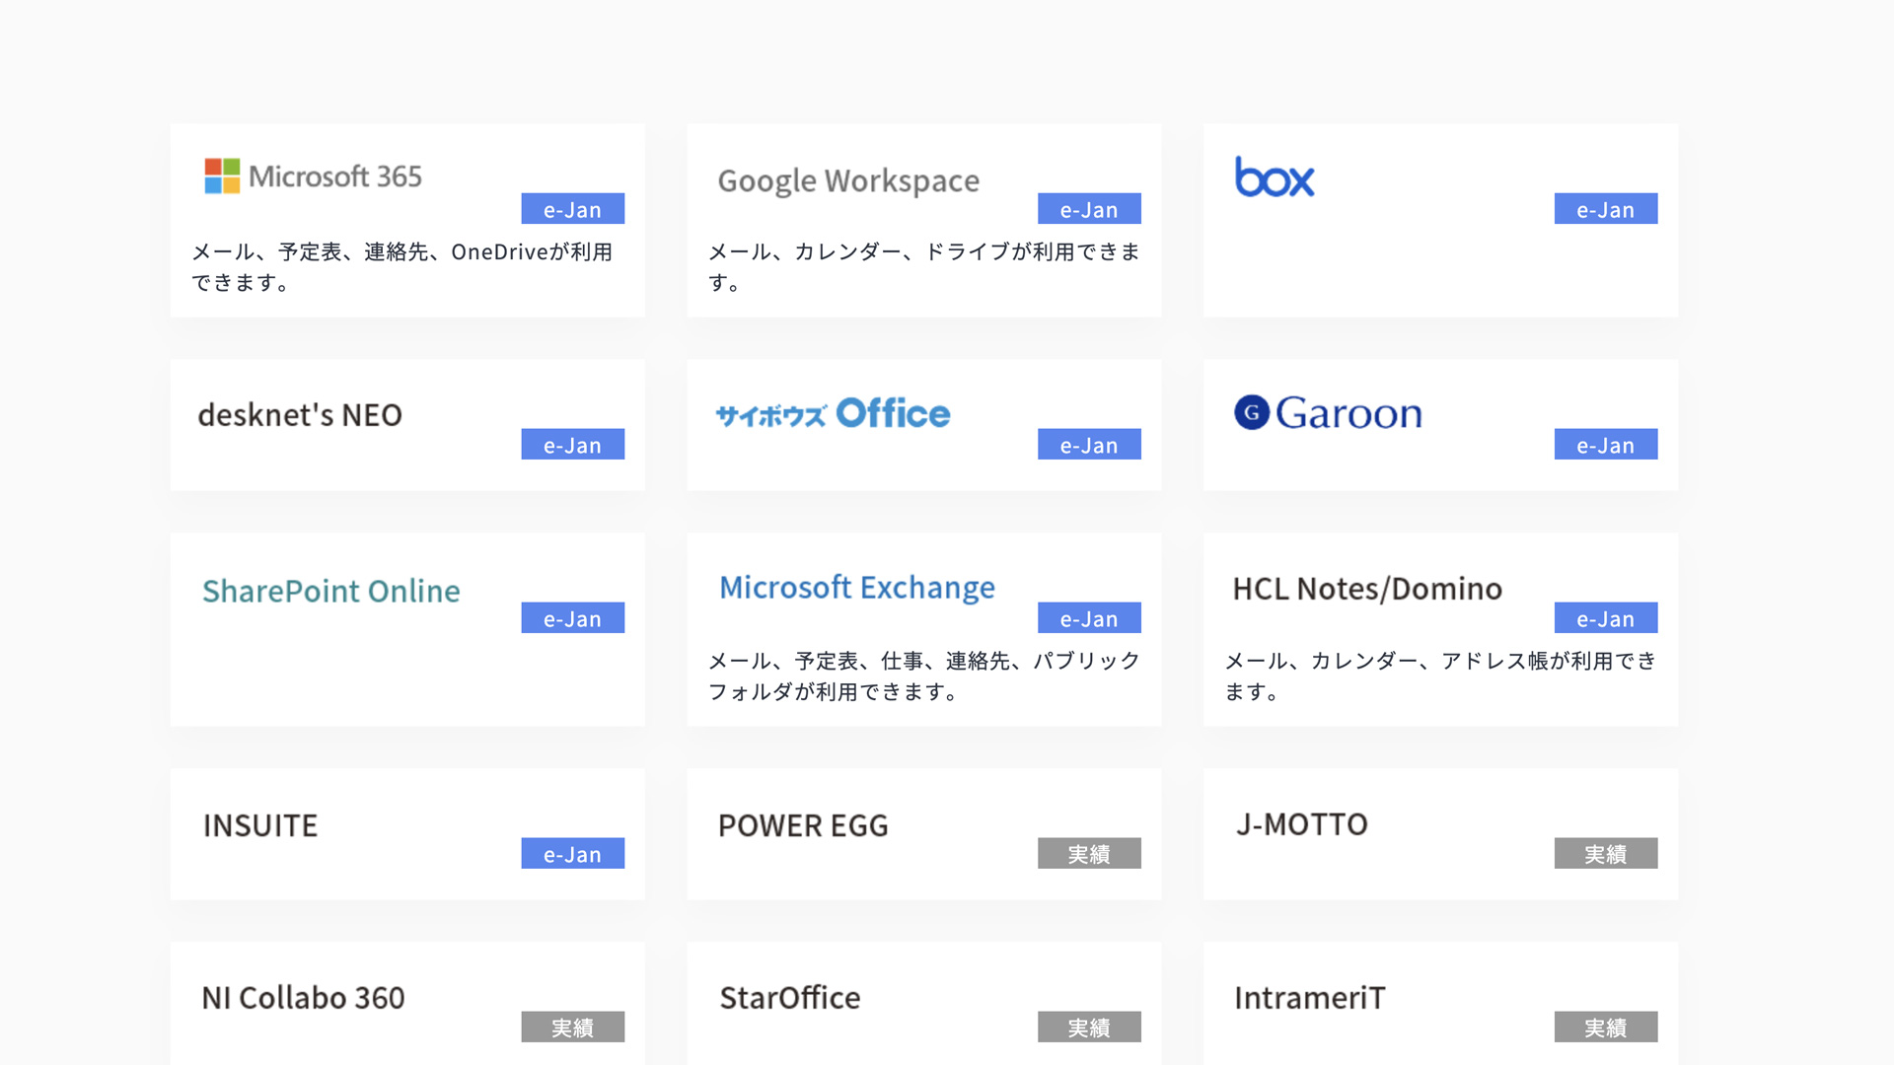Open the NI Collabo 360 logo
The width and height of the screenshot is (1894, 1065).
(303, 998)
